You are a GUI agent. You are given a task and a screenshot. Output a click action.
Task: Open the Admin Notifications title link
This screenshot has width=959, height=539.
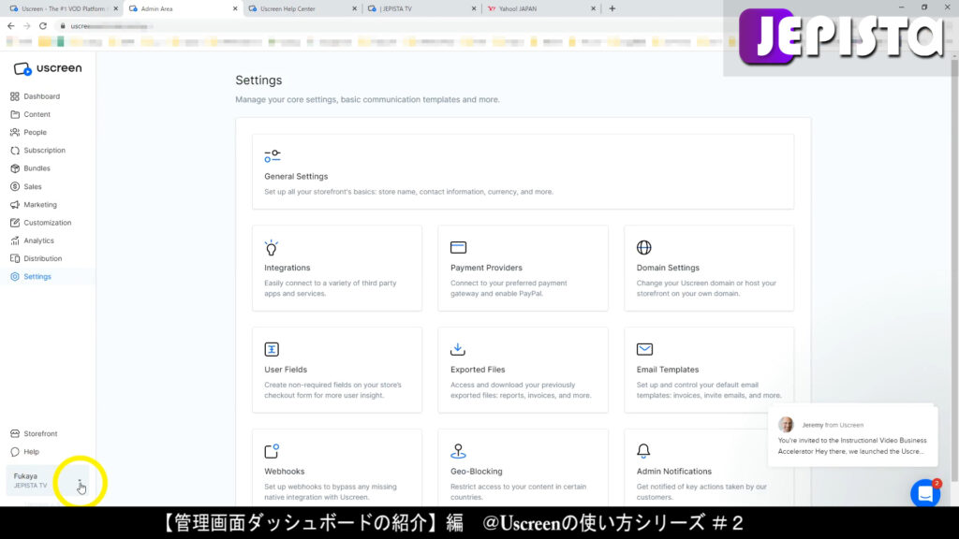674,472
